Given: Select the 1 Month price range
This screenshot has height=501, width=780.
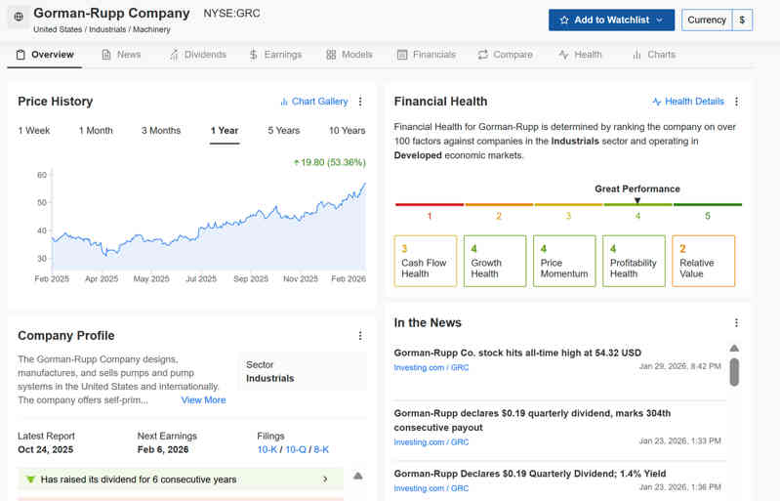Looking at the screenshot, I should click(96, 131).
